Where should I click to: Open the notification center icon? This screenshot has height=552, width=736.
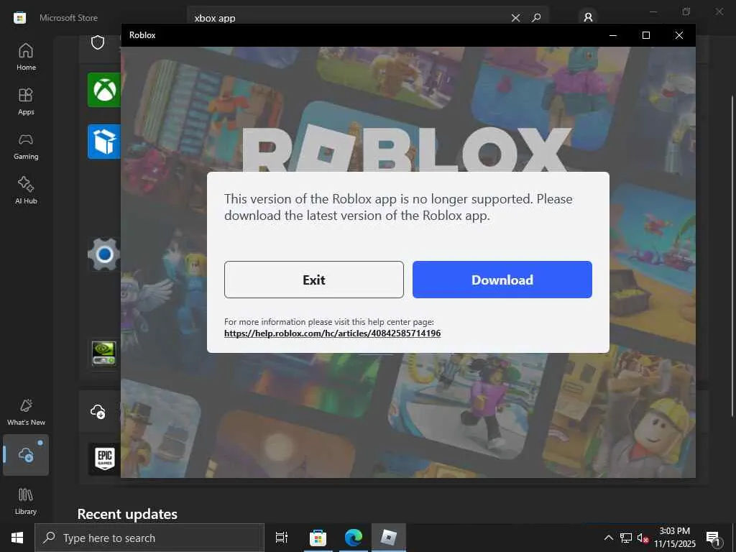pos(713,538)
